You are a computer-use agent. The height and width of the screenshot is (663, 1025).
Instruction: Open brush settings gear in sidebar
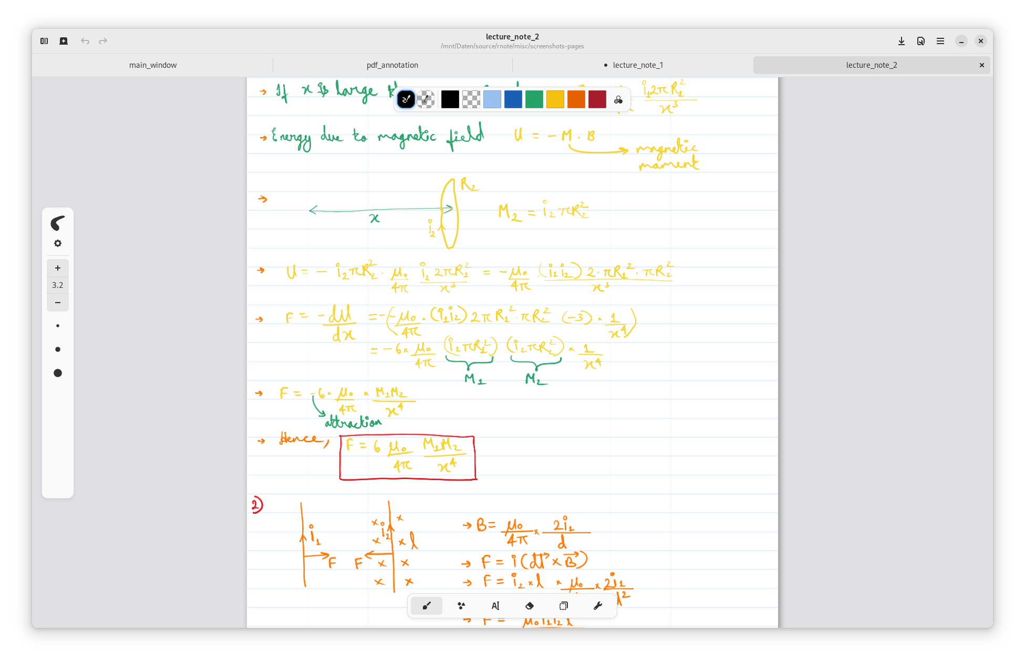[x=58, y=243]
